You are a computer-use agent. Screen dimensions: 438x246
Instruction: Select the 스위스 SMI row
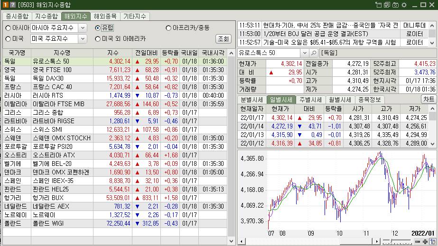115,130
